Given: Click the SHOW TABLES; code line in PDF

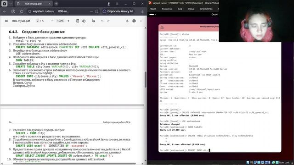Looking at the screenshot, I should coord(25,60).
